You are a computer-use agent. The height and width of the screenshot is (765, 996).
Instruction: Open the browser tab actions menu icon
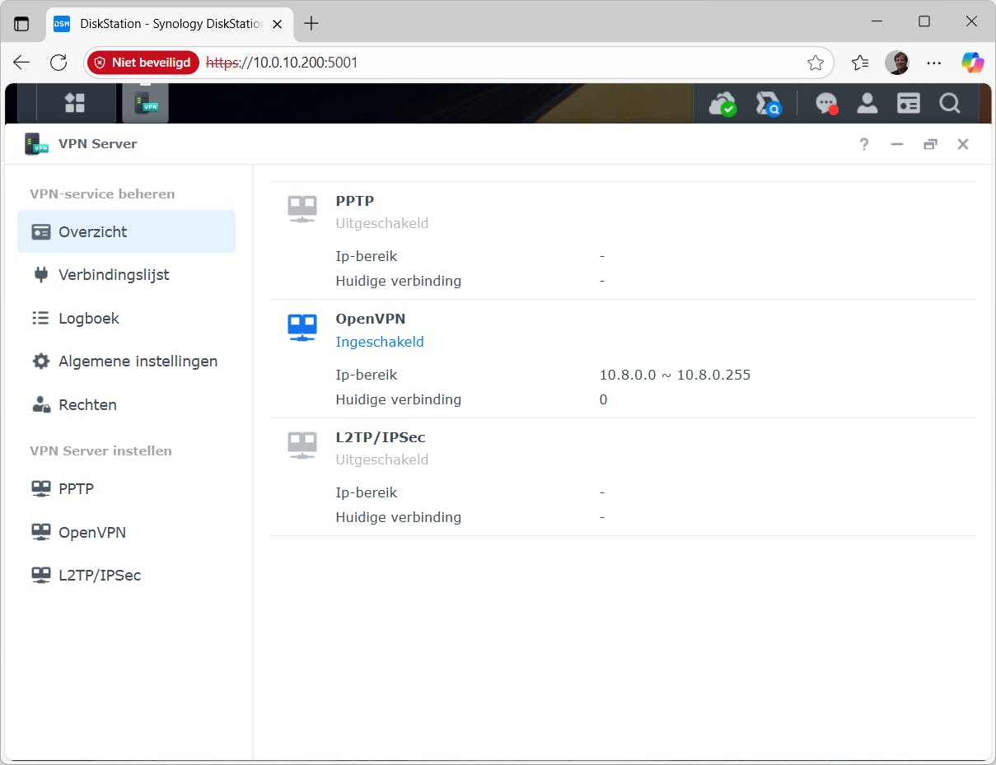pos(21,24)
